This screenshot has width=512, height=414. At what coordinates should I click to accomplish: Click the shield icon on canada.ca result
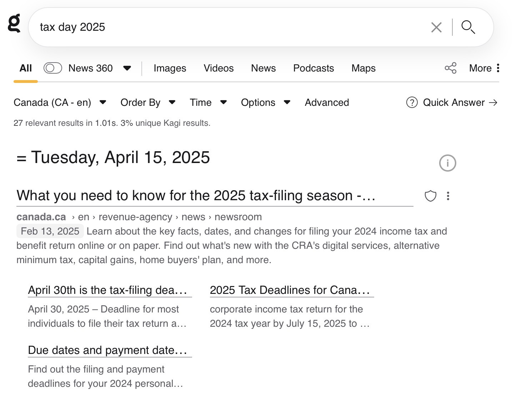coord(431,196)
